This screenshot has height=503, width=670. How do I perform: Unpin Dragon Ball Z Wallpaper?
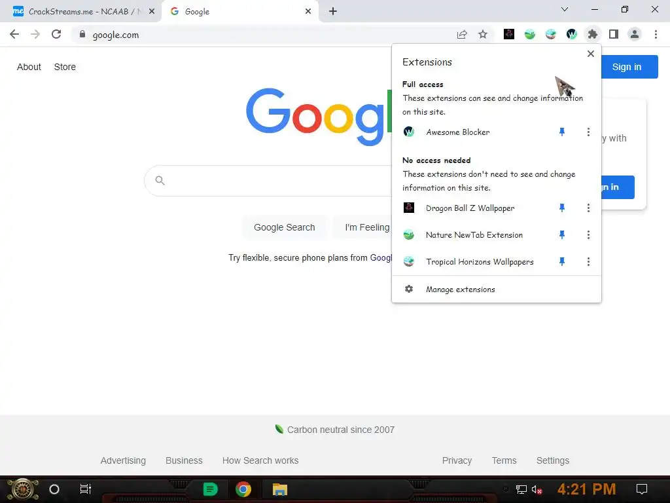coord(562,208)
